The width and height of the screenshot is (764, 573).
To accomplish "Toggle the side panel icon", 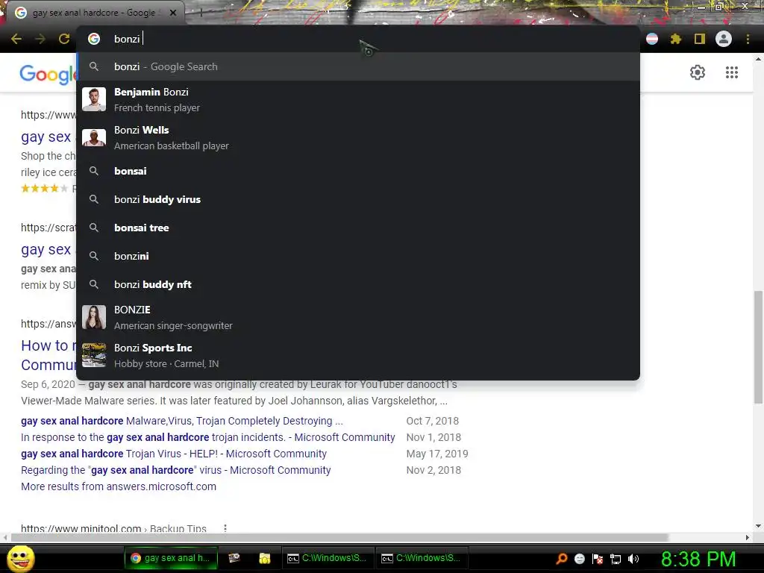I will point(700,39).
